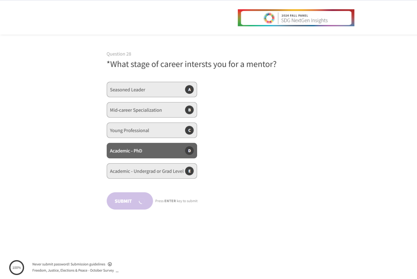Click the 100% progress circle indicator

17,268
